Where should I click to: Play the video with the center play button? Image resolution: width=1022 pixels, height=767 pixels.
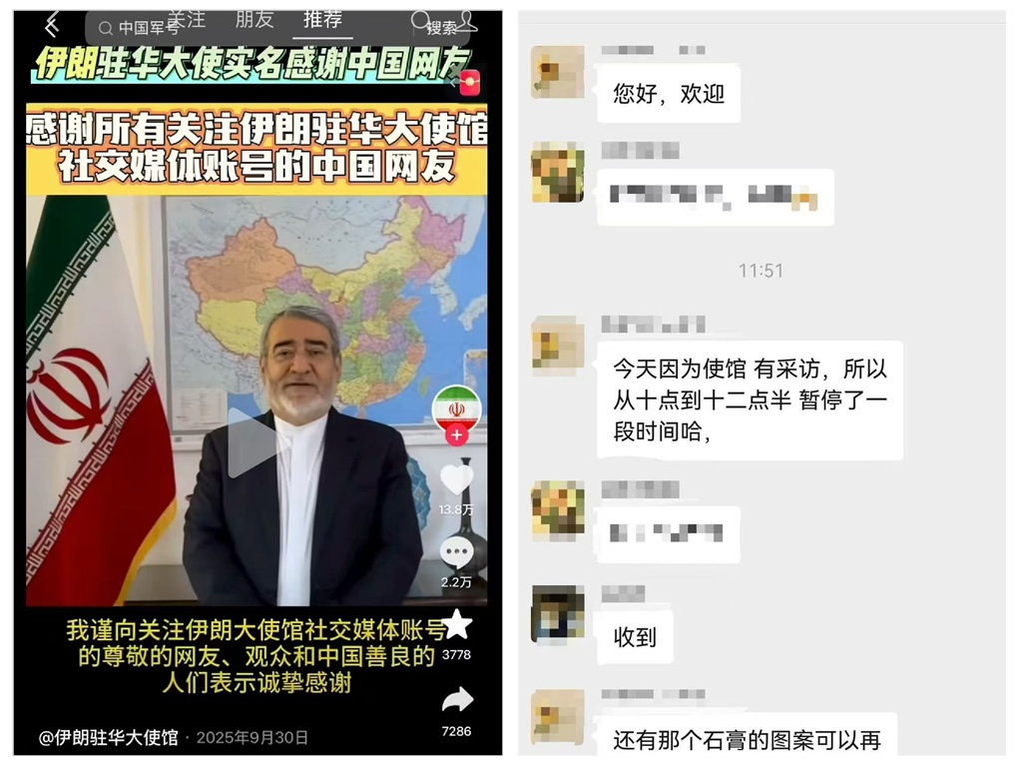tap(251, 442)
